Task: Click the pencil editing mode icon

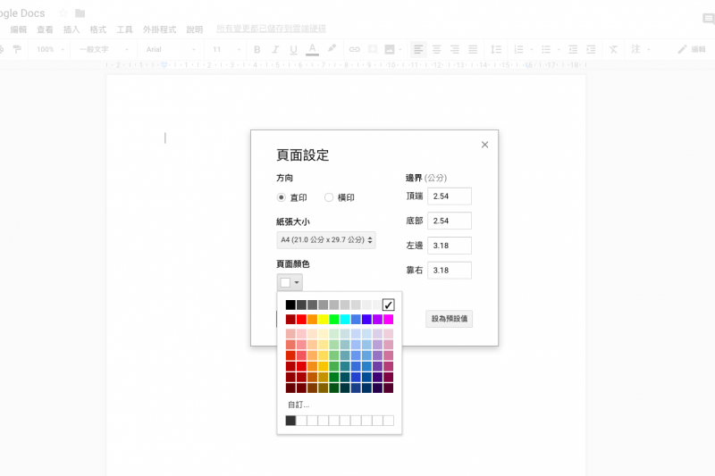Action: coord(682,49)
